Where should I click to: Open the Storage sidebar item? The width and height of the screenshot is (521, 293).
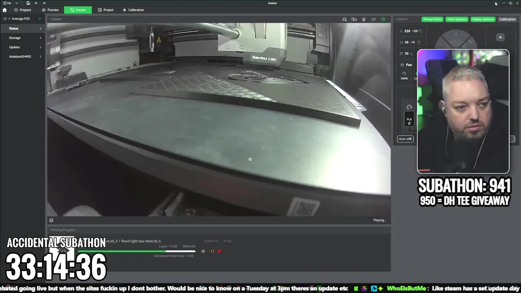point(22,38)
